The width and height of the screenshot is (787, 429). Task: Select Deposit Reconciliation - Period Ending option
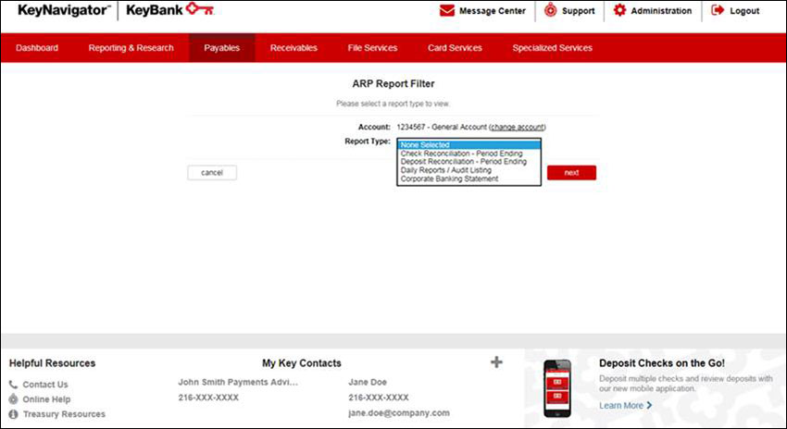(468, 162)
